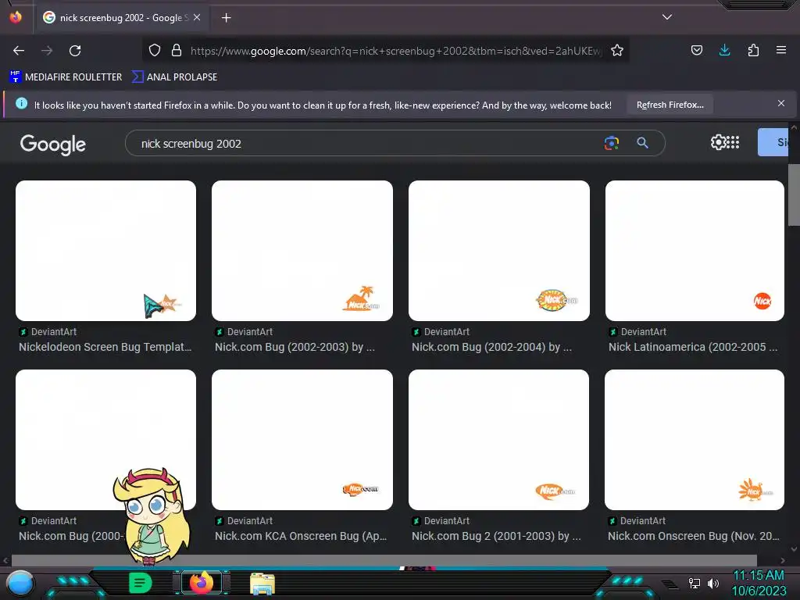The image size is (800, 600).
Task: Click the Firefox logo in title bar
Action: pyautogui.click(x=16, y=17)
